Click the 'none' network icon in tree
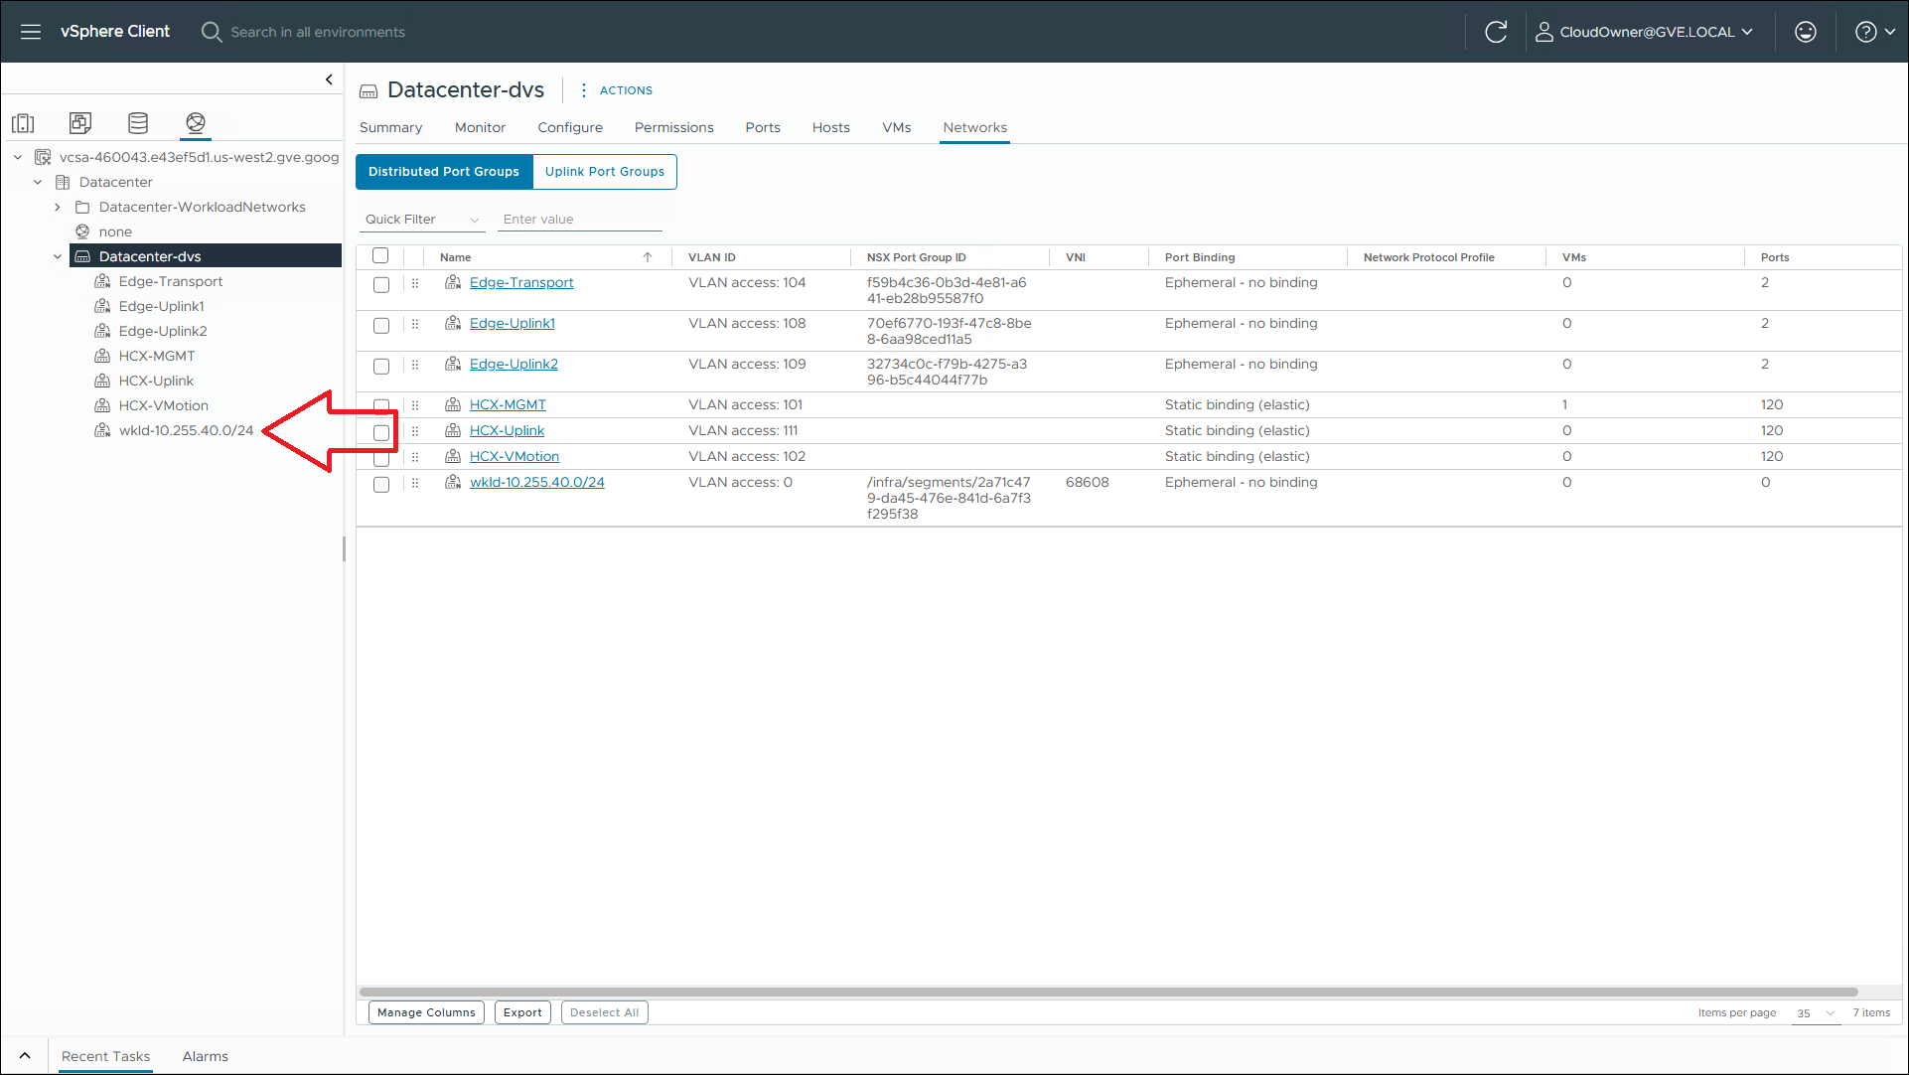This screenshot has width=1909, height=1075. click(82, 231)
